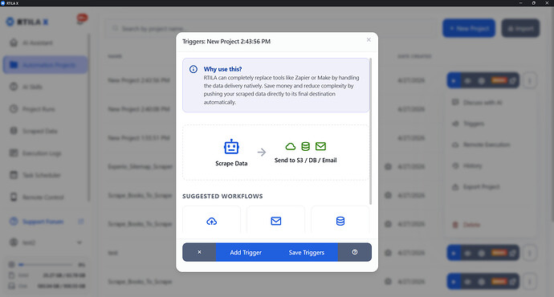The width and height of the screenshot is (554, 297).
Task: Select the cloud upload suggested workflow card
Action: (212, 220)
